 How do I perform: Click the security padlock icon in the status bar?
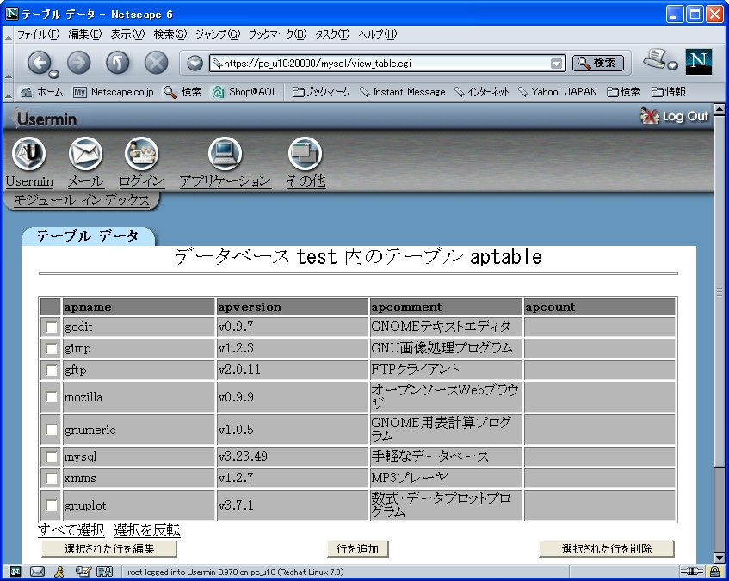coord(714,572)
